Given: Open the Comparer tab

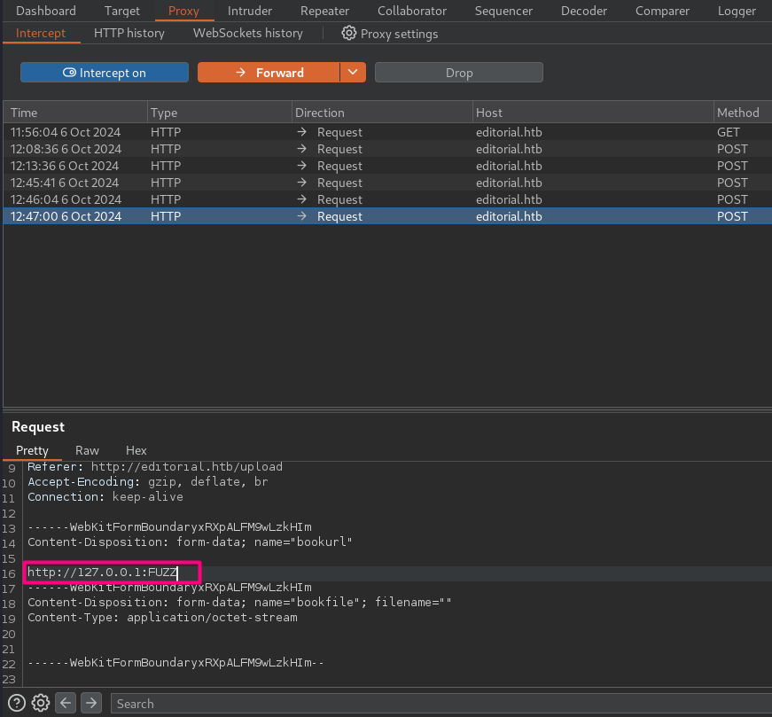Looking at the screenshot, I should pyautogui.click(x=662, y=11).
